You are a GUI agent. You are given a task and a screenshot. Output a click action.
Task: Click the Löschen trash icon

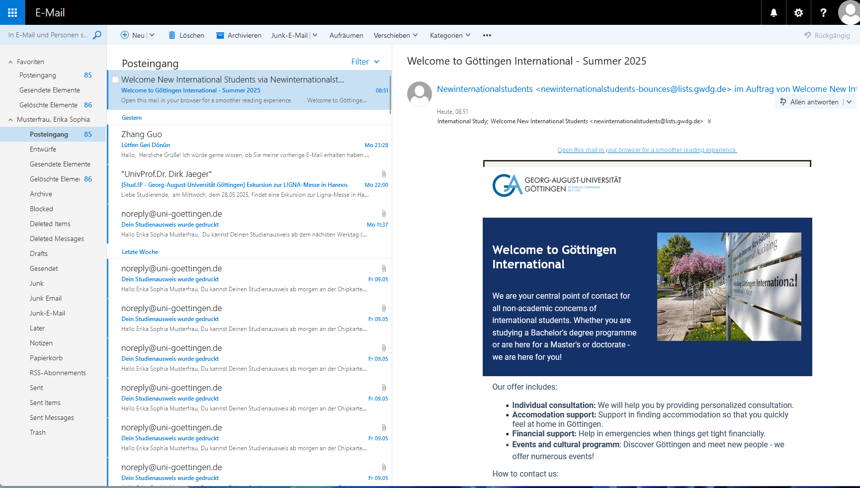[x=172, y=35]
